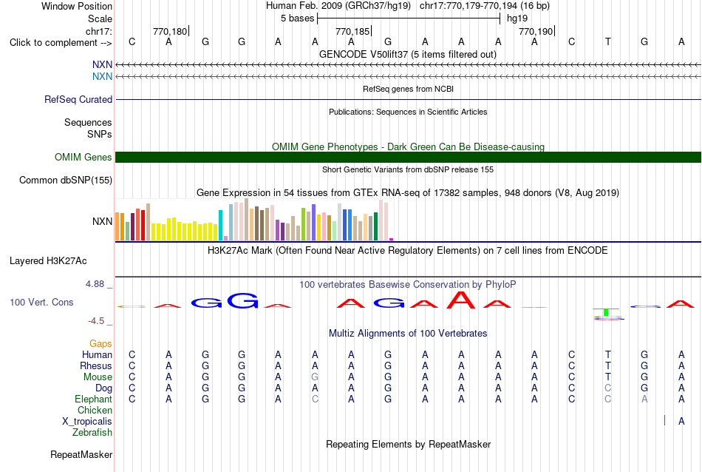Click the 770,185 coordinate tick label

352,31
